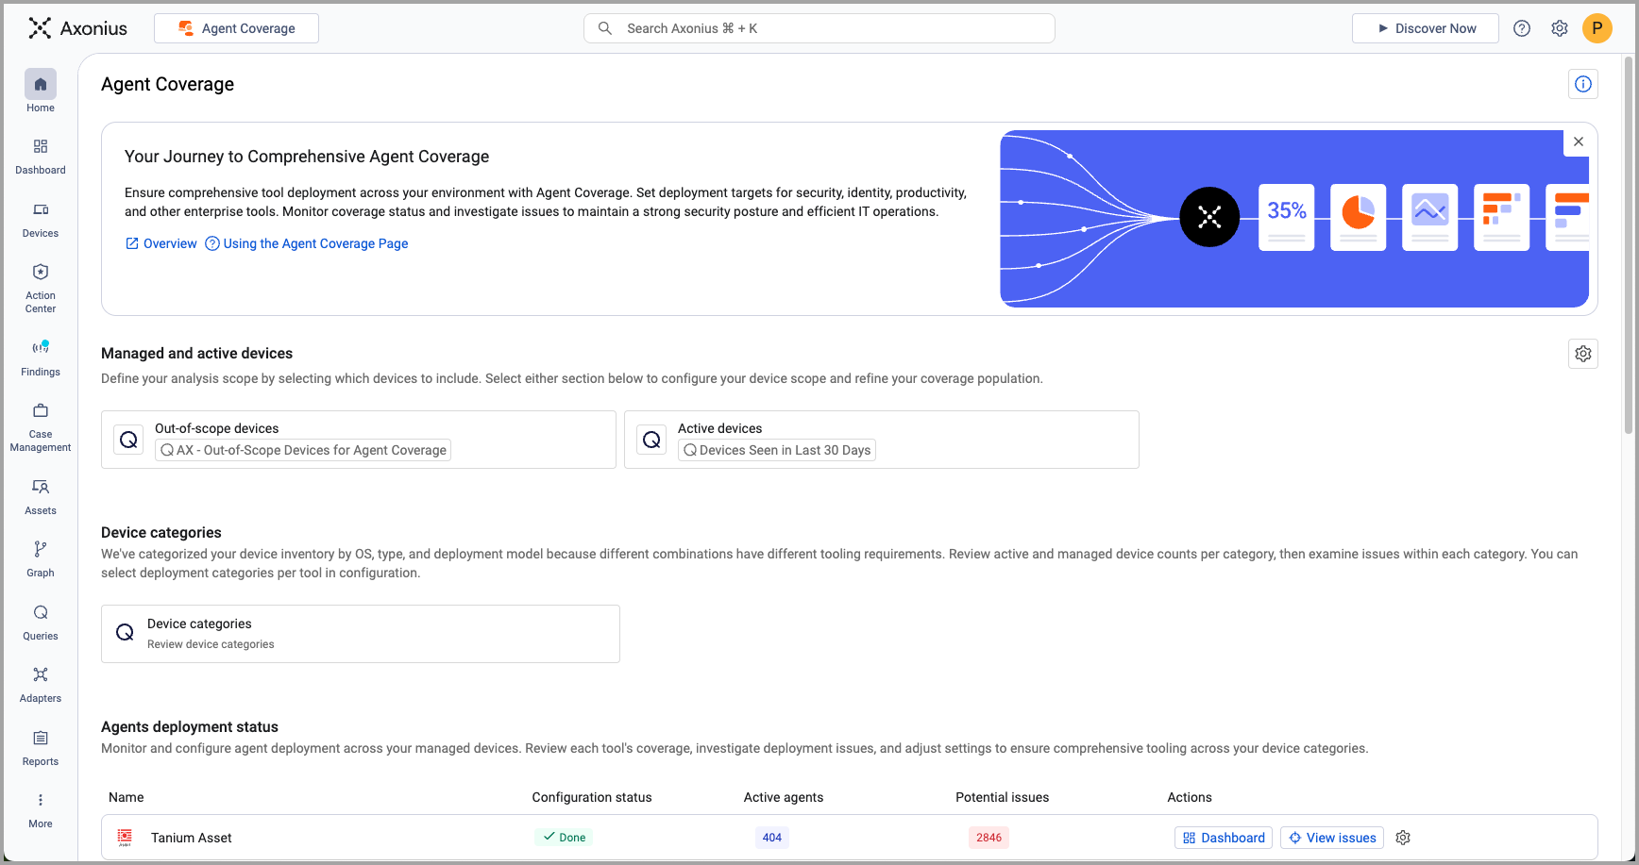Click the page vertical scrollbar
This screenshot has height=865, width=1639.
tap(1628, 245)
